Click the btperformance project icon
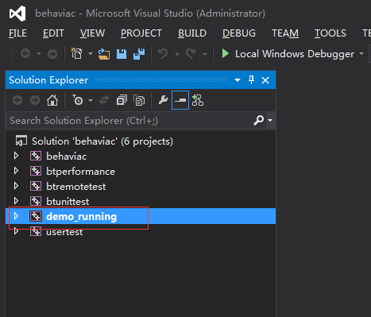The image size is (371, 317). [36, 171]
